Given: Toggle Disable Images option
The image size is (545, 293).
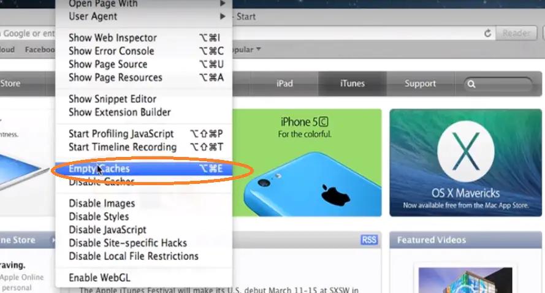Looking at the screenshot, I should pos(144,203).
